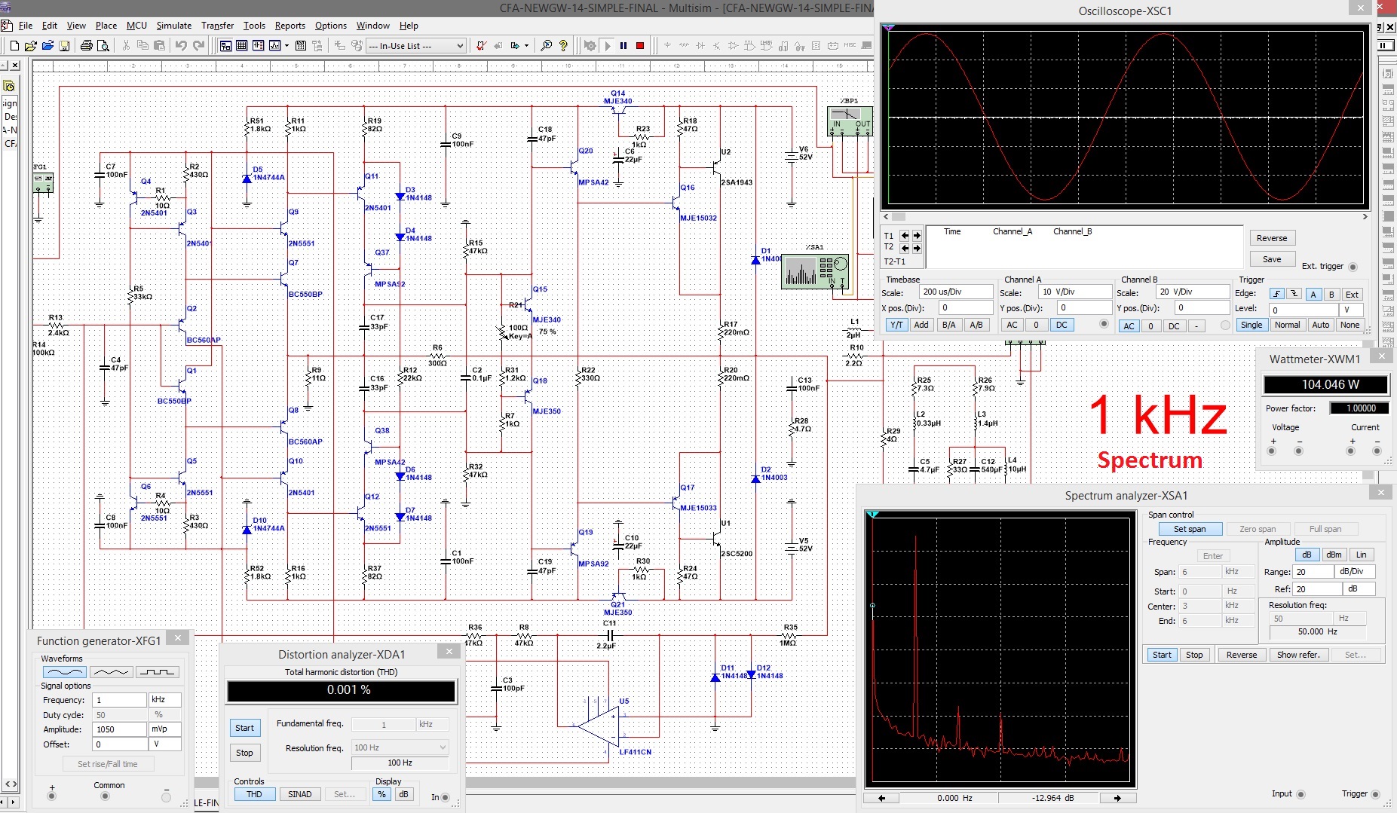Open the Place menu
The image size is (1397, 813).
(x=106, y=26)
